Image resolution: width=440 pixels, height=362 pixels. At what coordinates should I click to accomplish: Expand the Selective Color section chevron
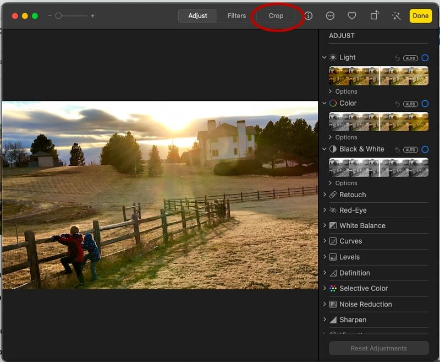coord(324,288)
